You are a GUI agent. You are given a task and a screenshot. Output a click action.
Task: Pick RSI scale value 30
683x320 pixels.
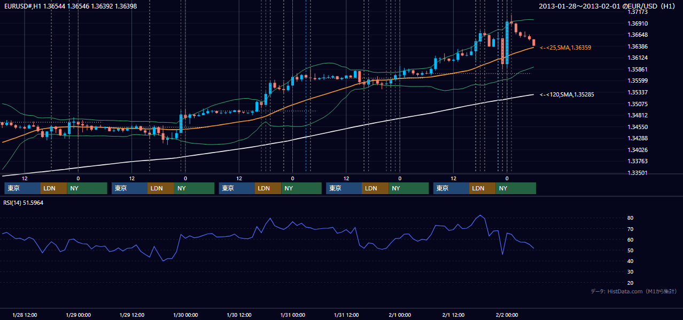coord(631,271)
